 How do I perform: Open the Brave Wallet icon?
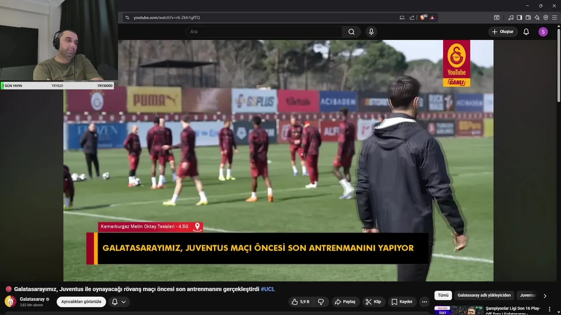[528, 17]
